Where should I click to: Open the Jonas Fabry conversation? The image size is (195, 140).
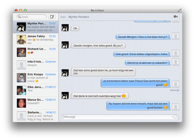coord(36,40)
